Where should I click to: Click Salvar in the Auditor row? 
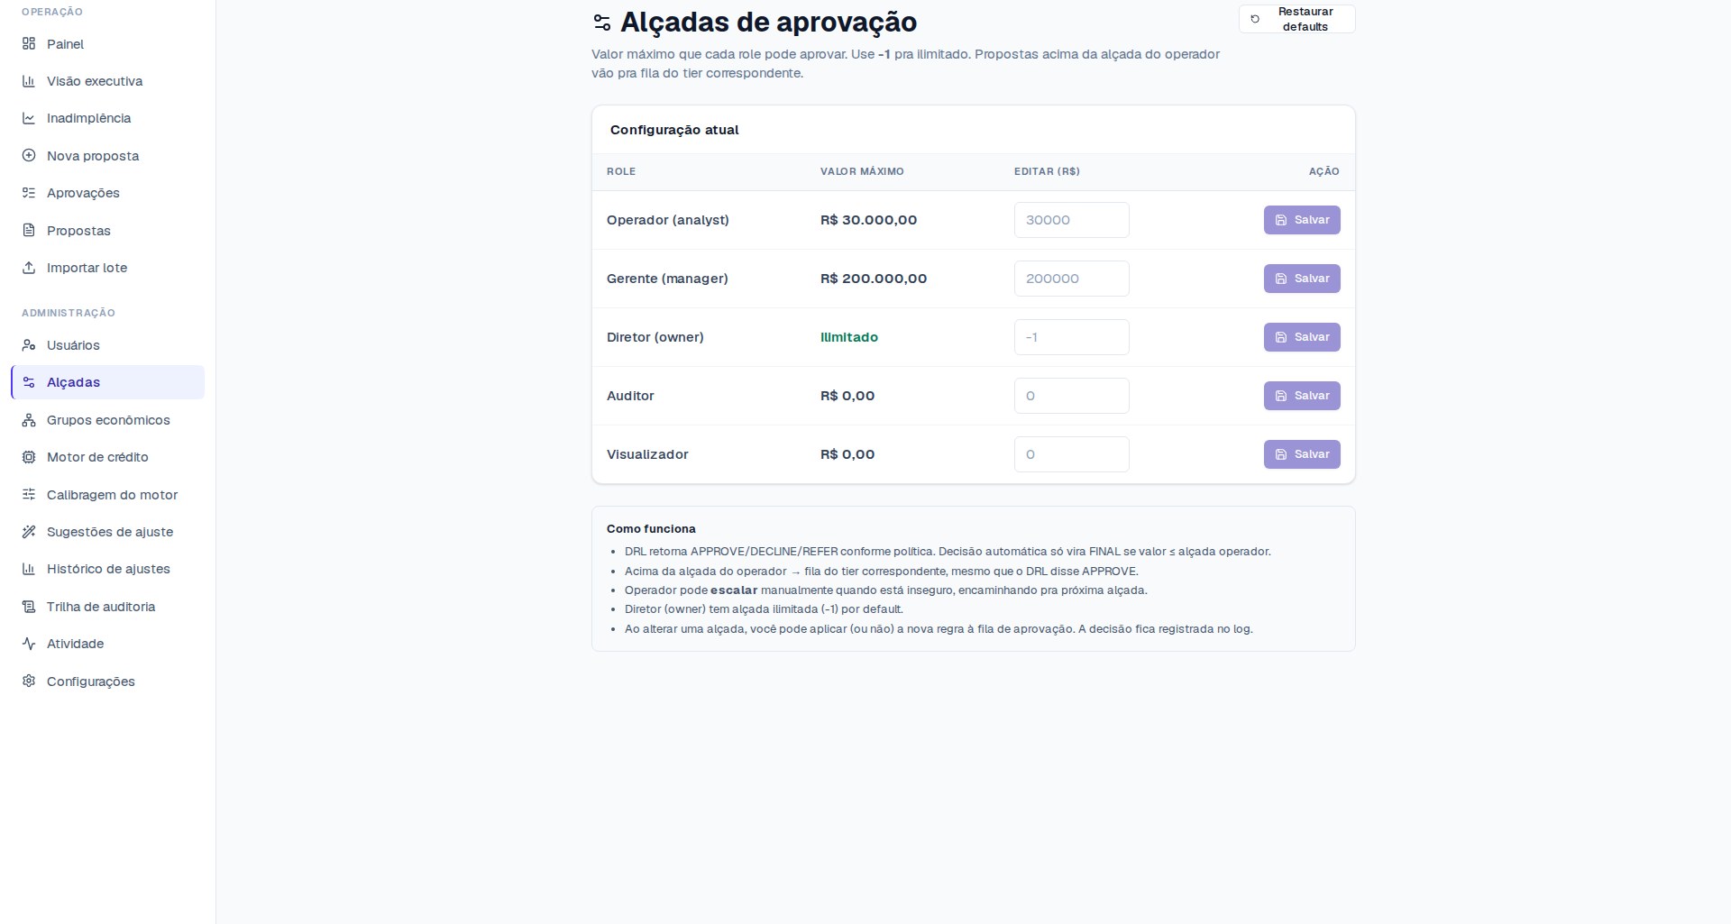coord(1302,396)
